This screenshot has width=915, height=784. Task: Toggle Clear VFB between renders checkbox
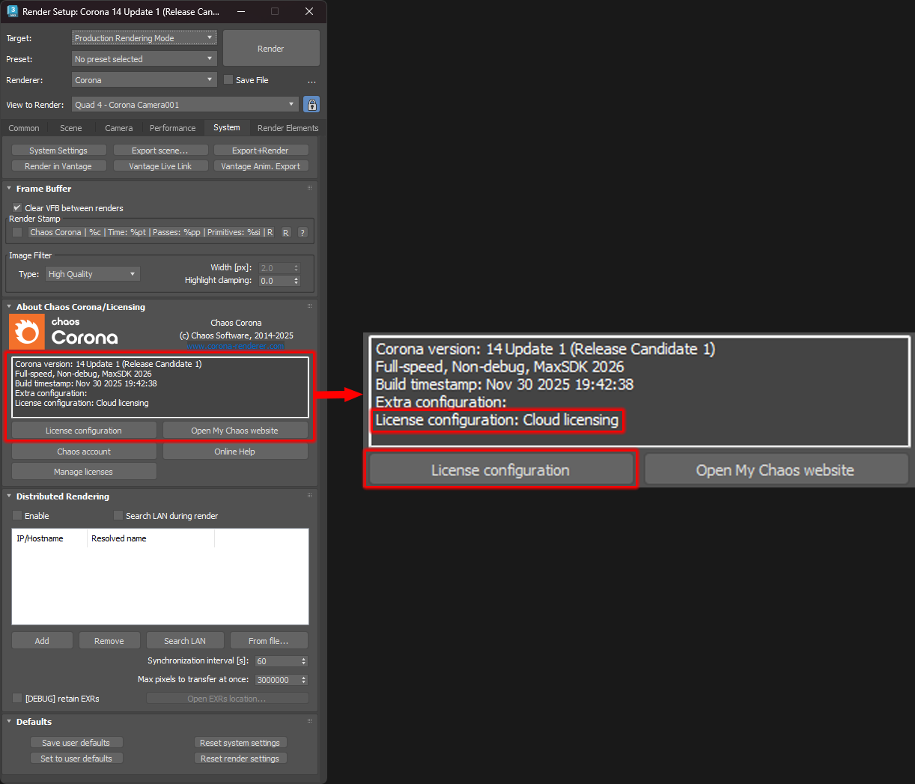pyautogui.click(x=17, y=208)
